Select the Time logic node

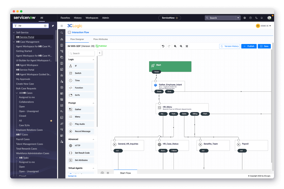(x=81, y=81)
